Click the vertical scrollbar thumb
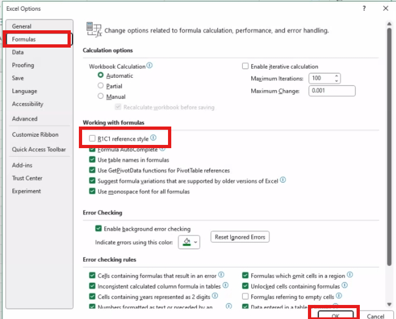The width and height of the screenshot is (396, 319). pyautogui.click(x=389, y=147)
